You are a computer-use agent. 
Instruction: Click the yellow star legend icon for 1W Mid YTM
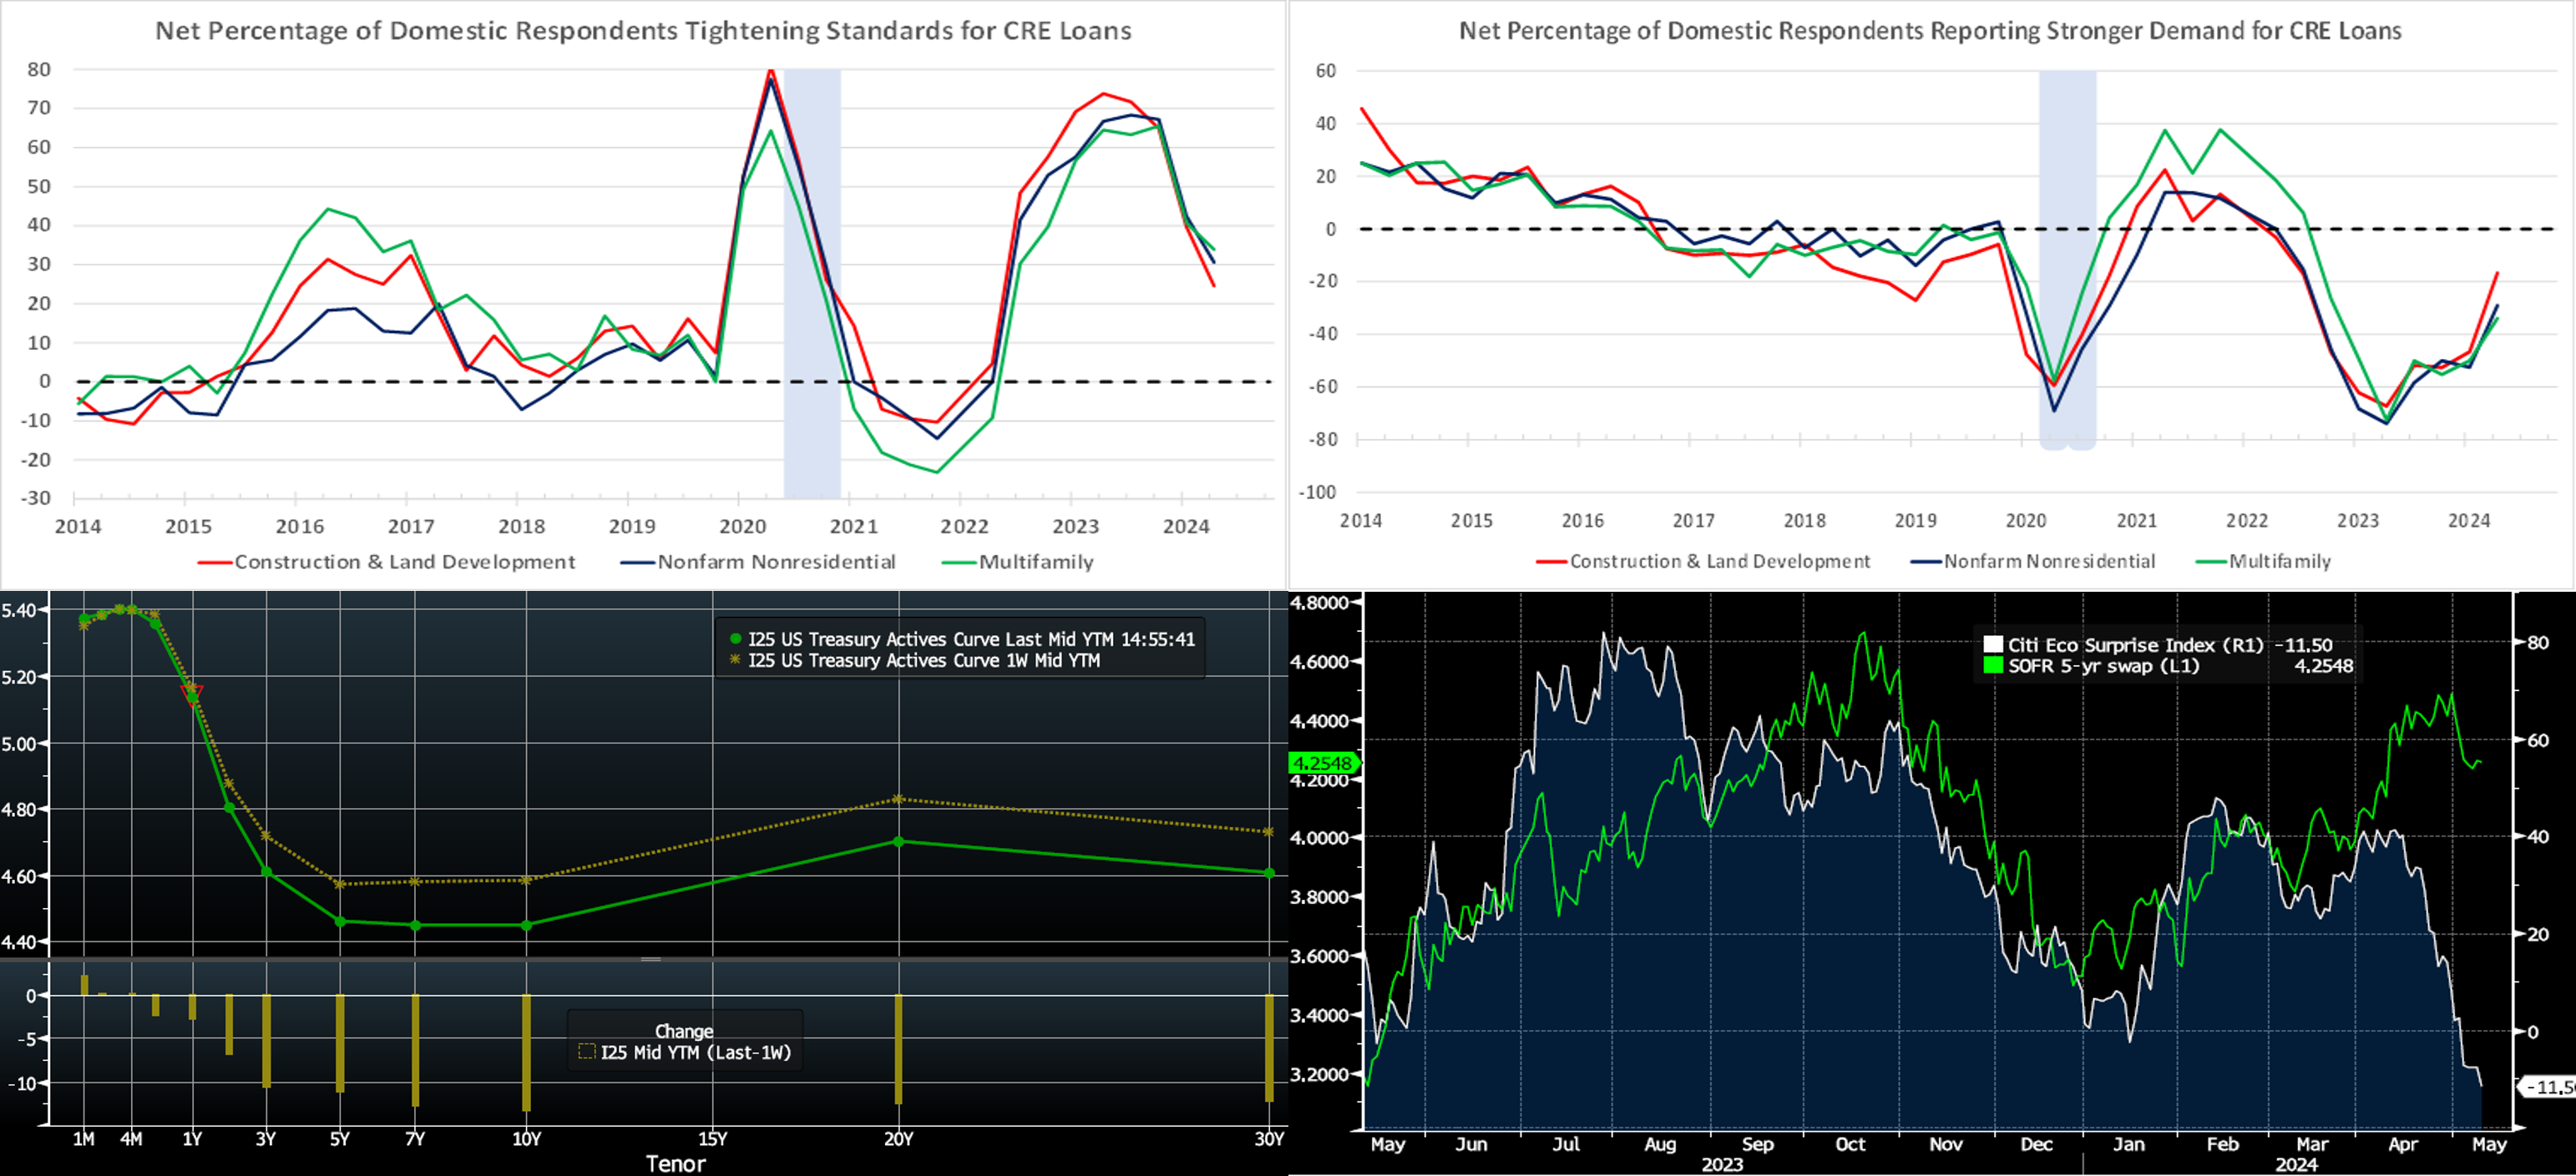(736, 659)
